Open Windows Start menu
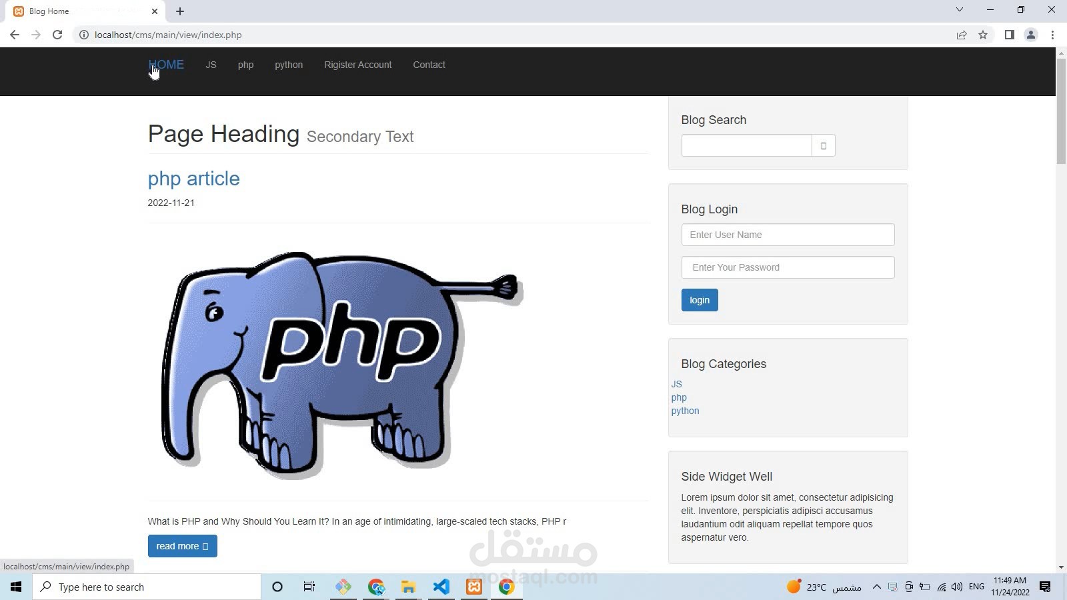The width and height of the screenshot is (1067, 600). (16, 587)
